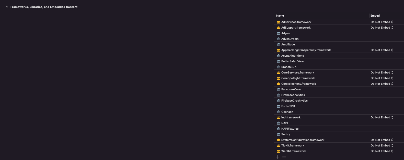This screenshot has height=160, width=404.
Task: Click the Embed column header
Action: tap(375, 16)
